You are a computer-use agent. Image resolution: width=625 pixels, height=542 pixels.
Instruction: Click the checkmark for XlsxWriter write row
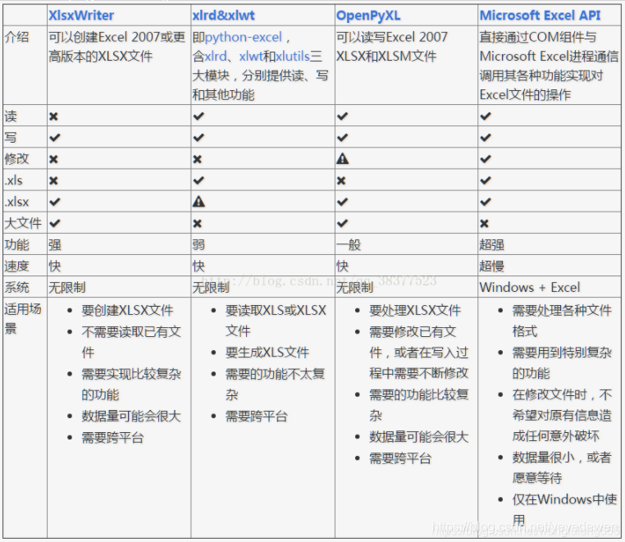pos(55,138)
